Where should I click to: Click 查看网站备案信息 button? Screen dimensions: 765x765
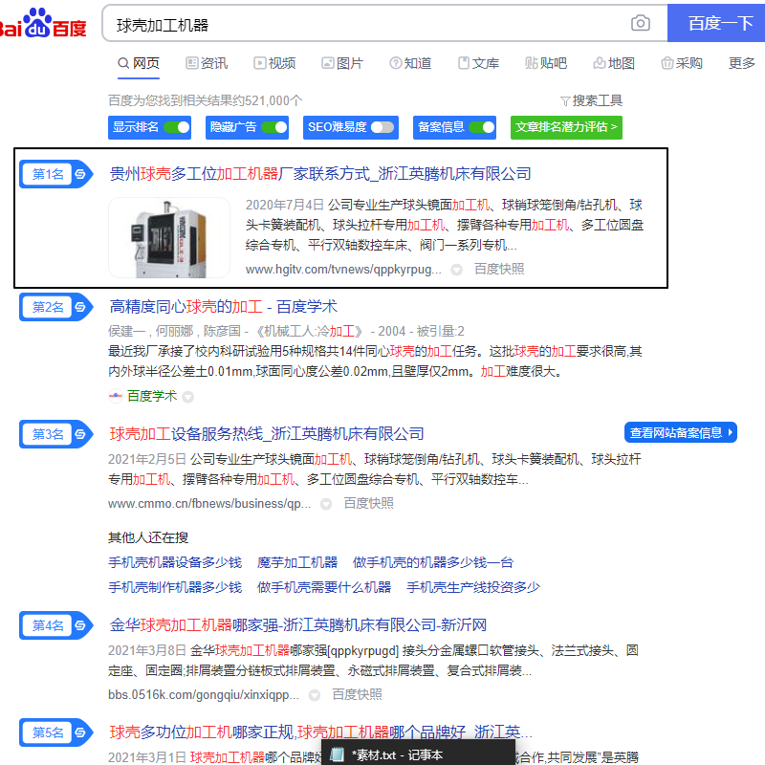(680, 433)
